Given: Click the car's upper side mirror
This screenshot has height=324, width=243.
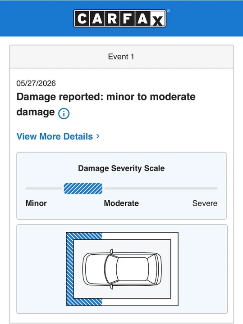Looking at the screenshot, I should (x=111, y=252).
